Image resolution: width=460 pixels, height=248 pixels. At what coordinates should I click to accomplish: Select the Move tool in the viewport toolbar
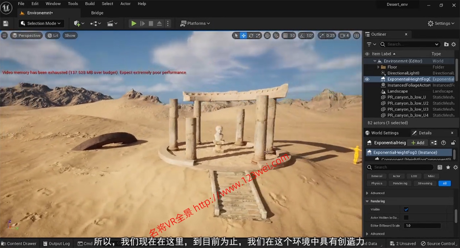(x=243, y=35)
